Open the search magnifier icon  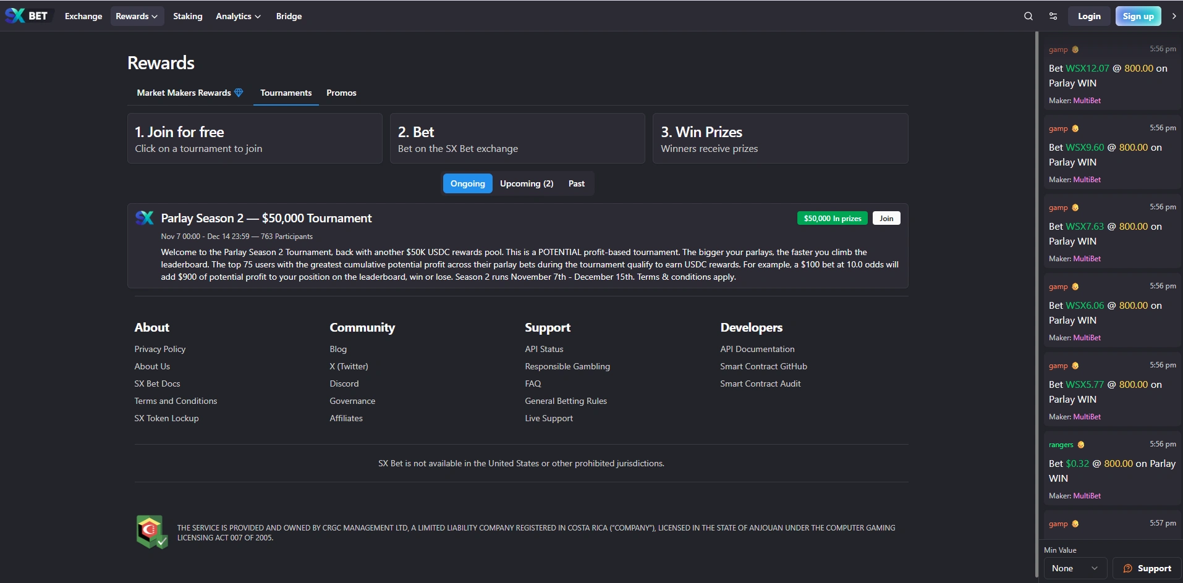[x=1028, y=16]
